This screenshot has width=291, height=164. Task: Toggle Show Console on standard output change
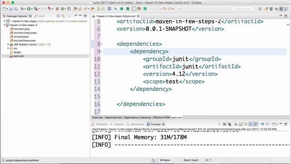[x=251, y=124]
